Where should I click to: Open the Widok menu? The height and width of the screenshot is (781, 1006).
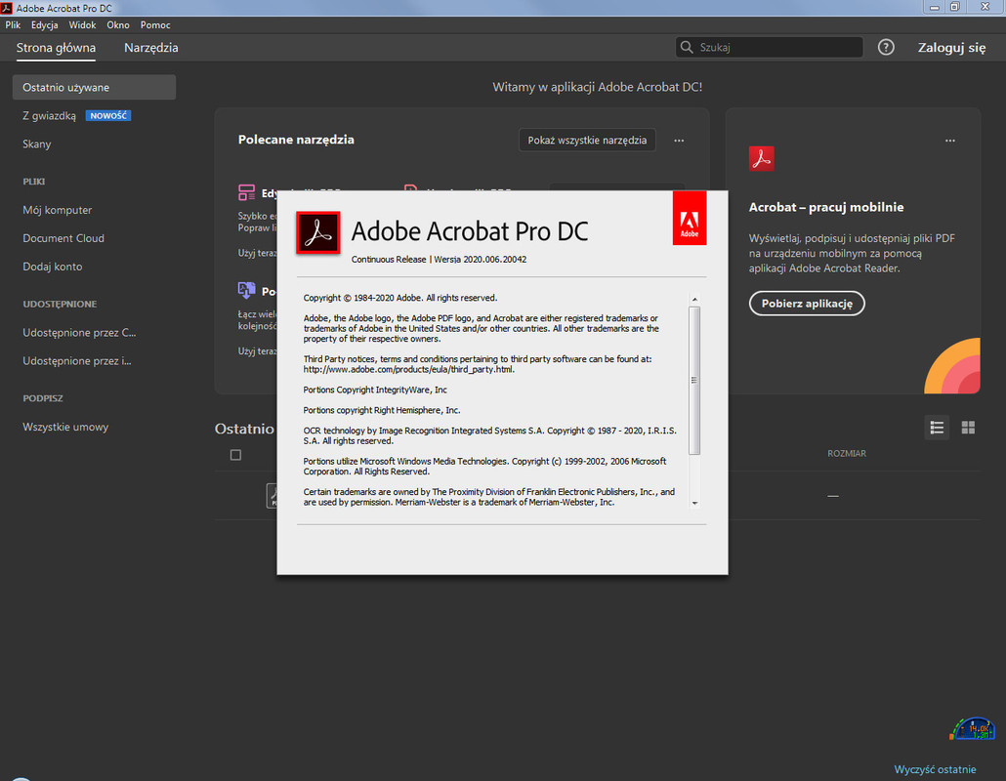click(82, 25)
